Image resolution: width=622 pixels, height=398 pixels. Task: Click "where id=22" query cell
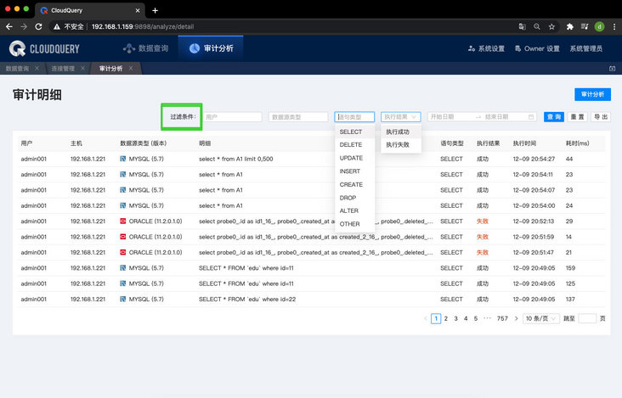click(247, 299)
